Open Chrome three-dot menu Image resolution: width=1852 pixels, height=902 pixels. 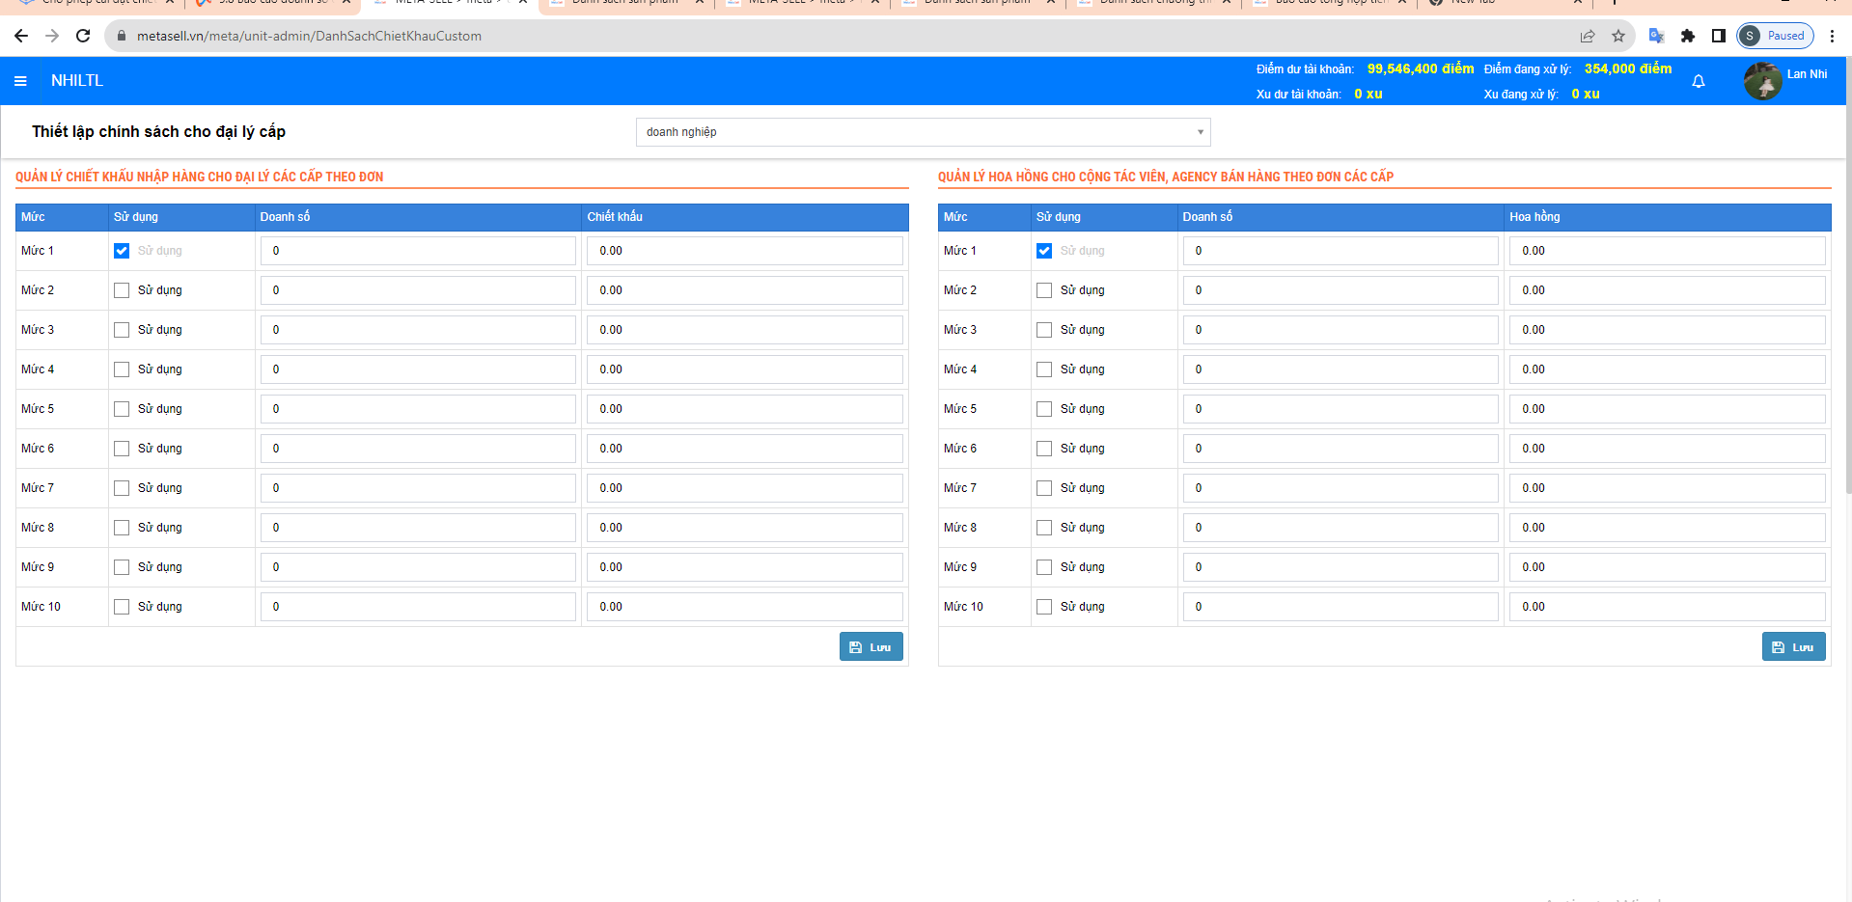point(1832,36)
